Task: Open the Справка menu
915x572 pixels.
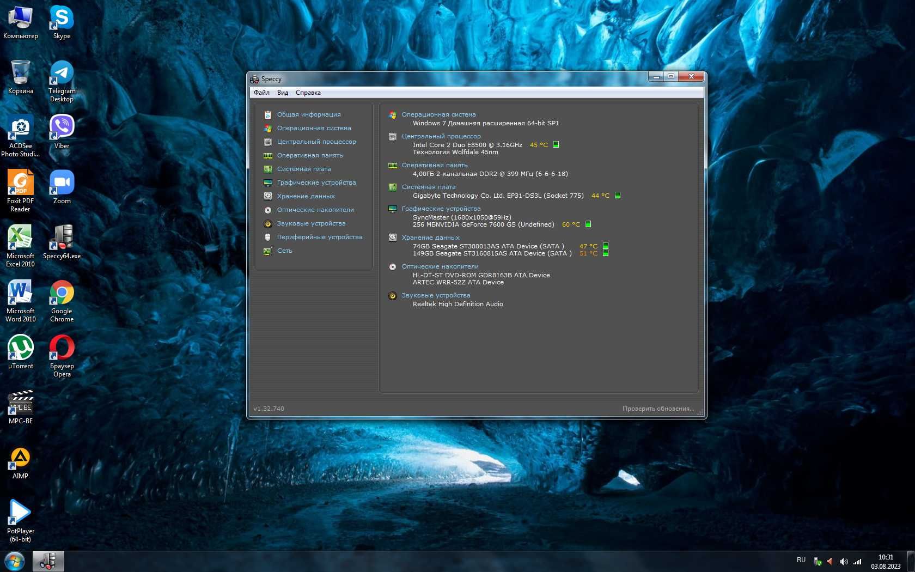Action: [308, 93]
